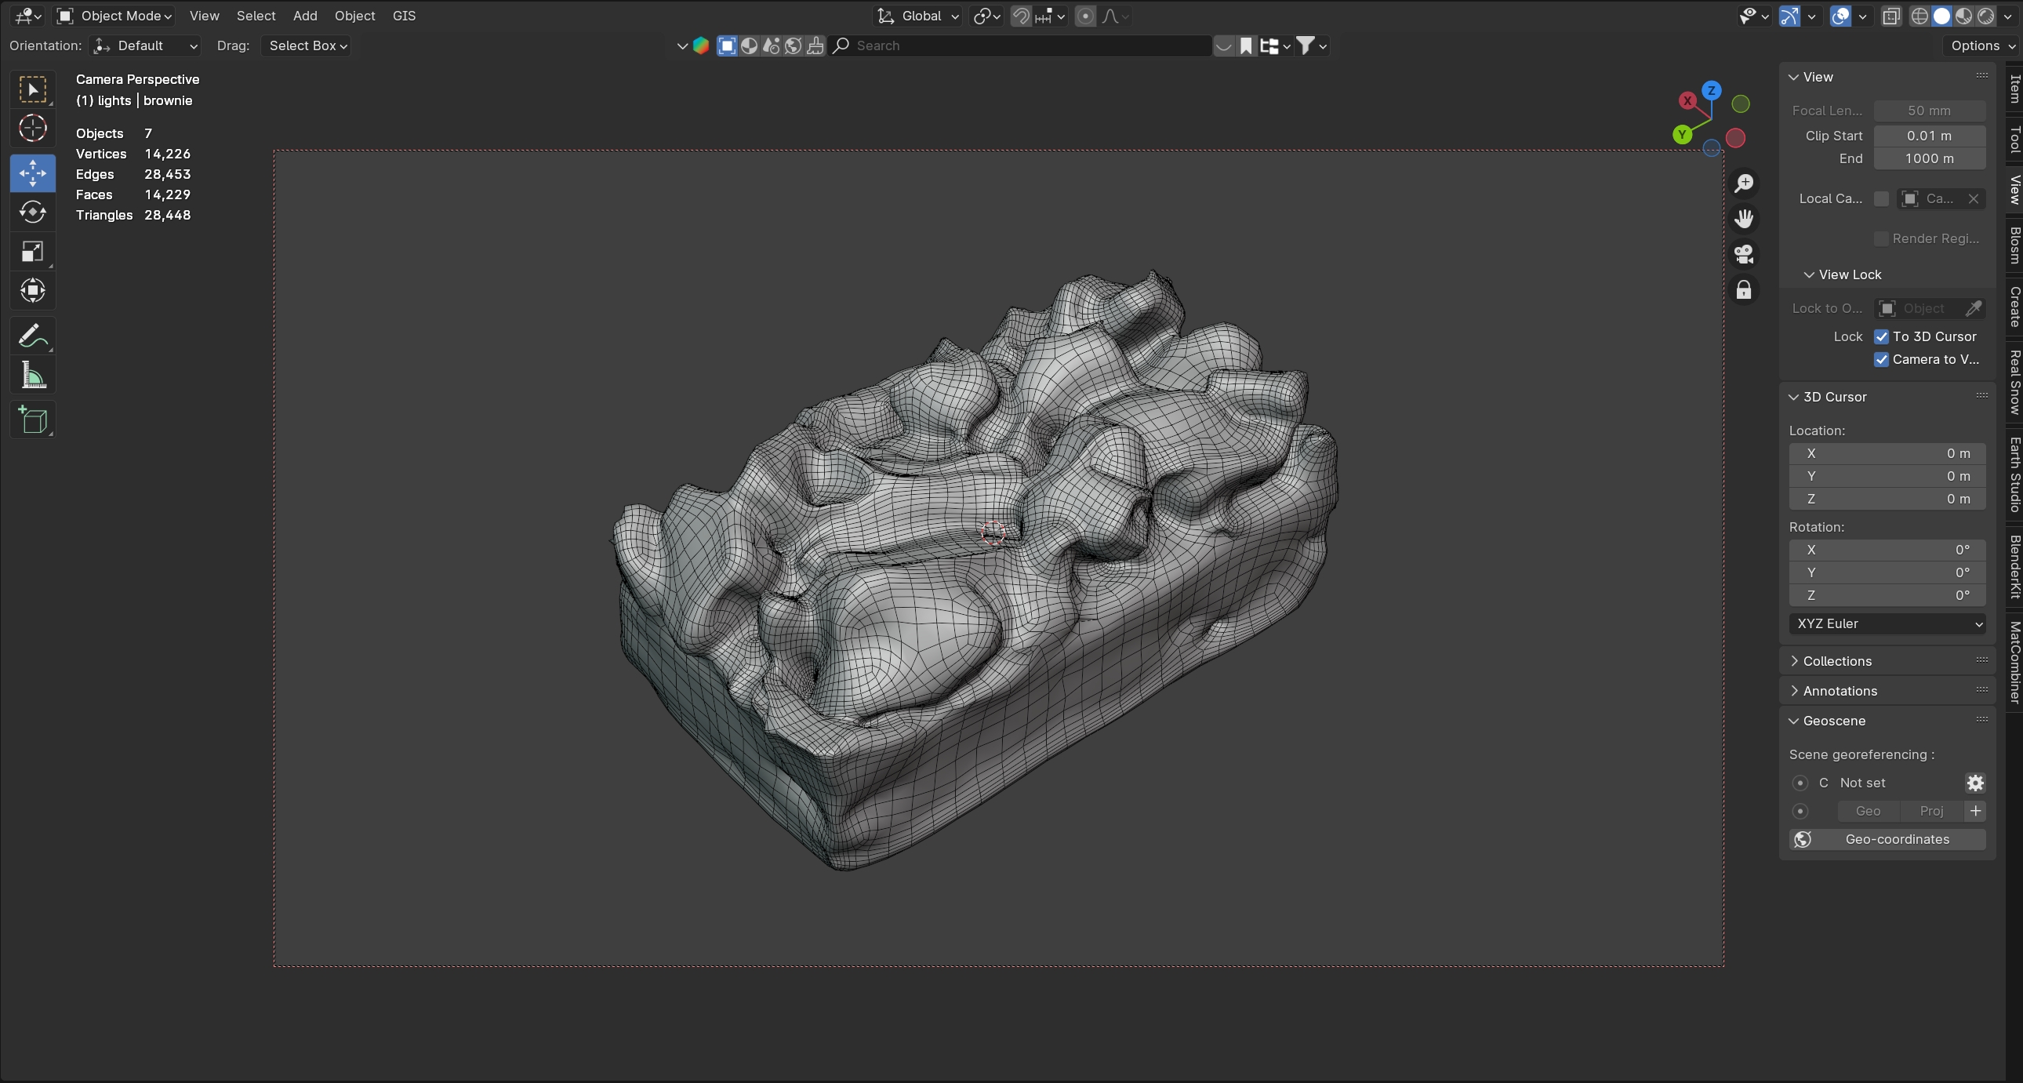Click the Clip Start value field
The width and height of the screenshot is (2023, 1083).
[x=1929, y=136]
